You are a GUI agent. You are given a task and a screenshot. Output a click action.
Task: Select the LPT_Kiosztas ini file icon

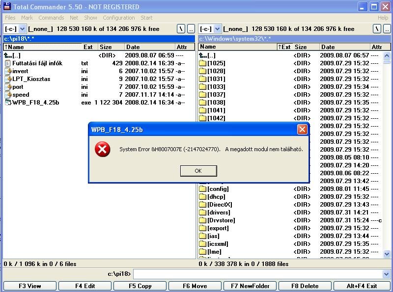click(8, 79)
